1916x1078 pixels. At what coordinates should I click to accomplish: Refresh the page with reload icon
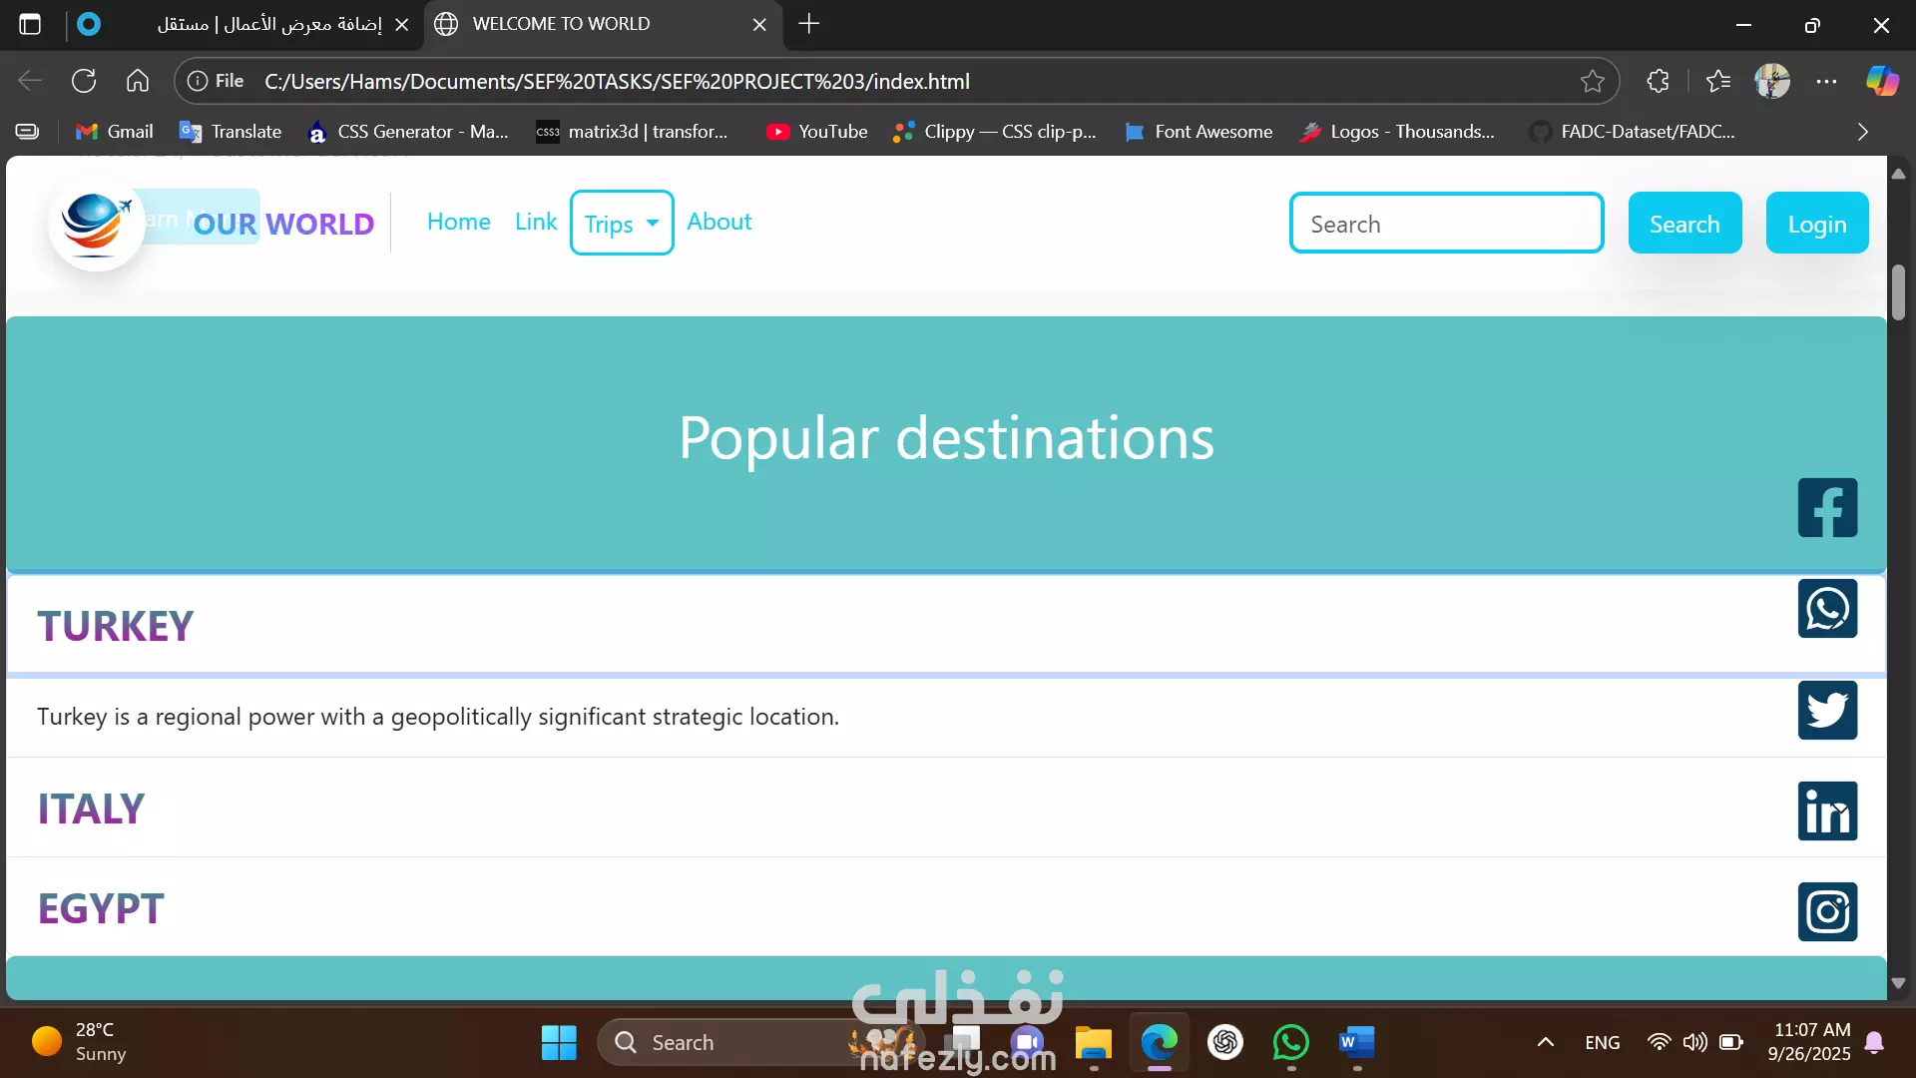click(x=84, y=81)
